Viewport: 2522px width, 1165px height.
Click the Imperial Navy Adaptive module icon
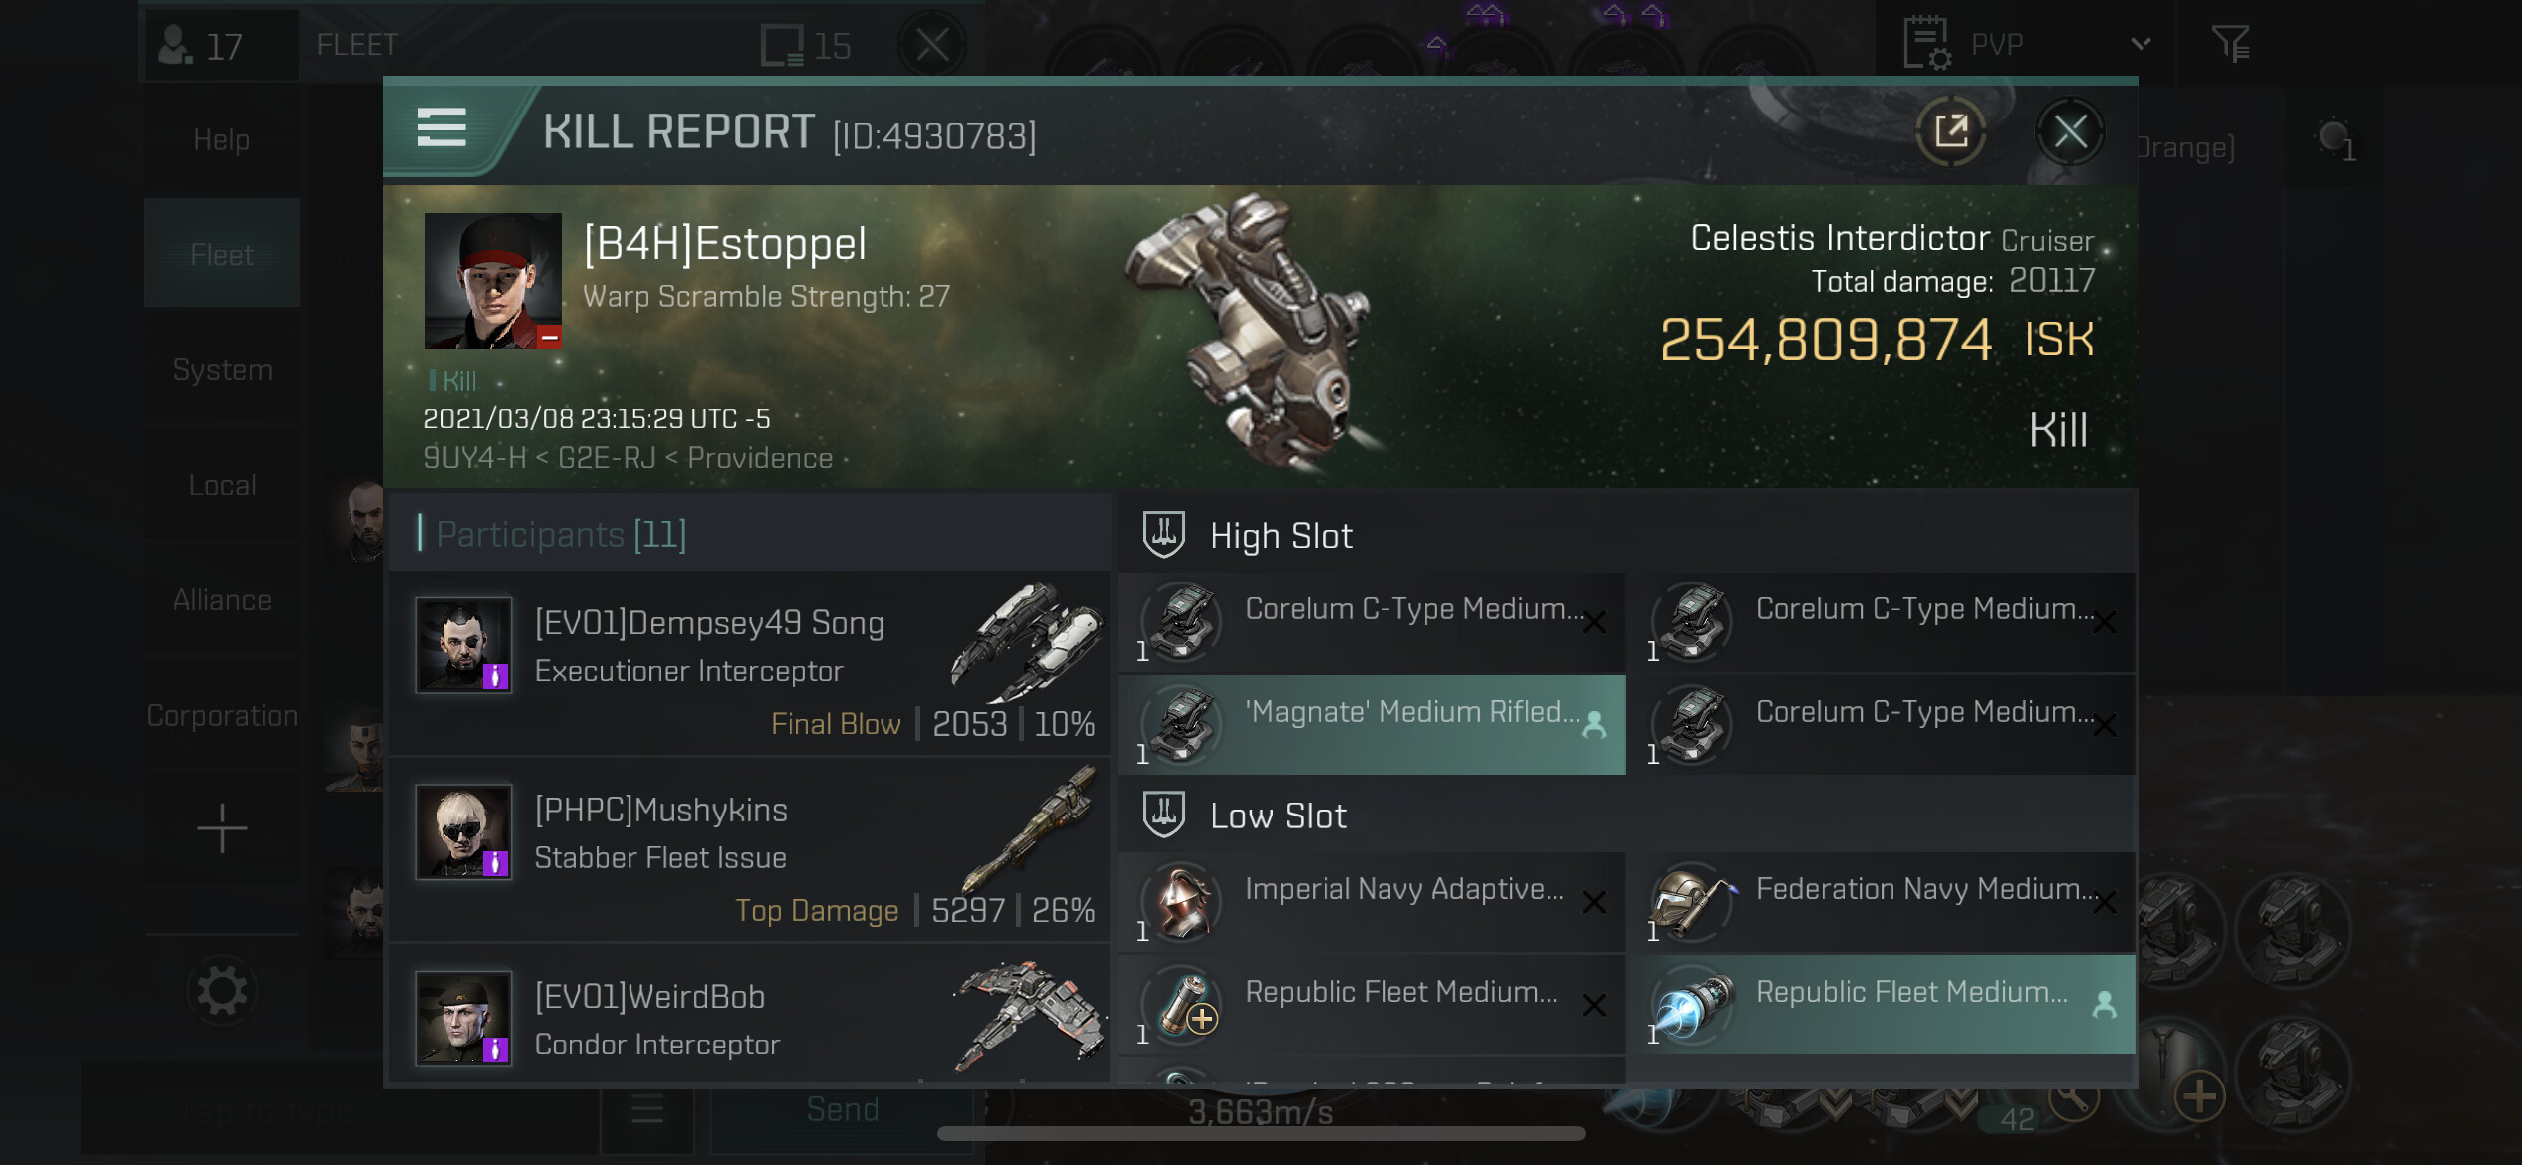[x=1182, y=902]
